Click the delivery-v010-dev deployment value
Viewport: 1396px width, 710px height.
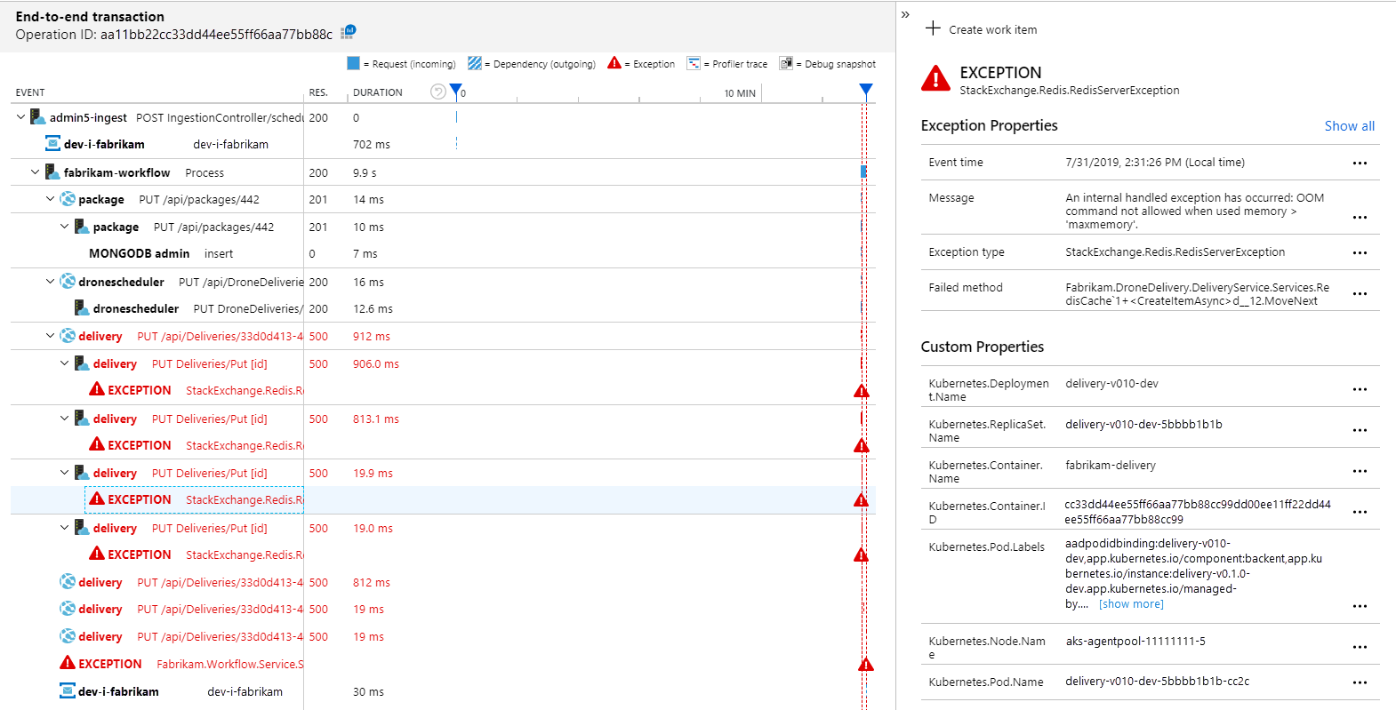[x=1111, y=384]
